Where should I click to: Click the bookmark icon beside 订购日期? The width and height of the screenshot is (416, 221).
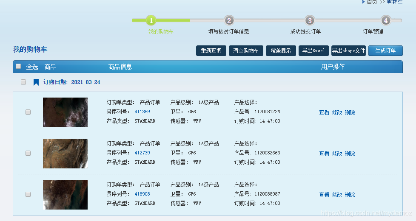[36, 82]
